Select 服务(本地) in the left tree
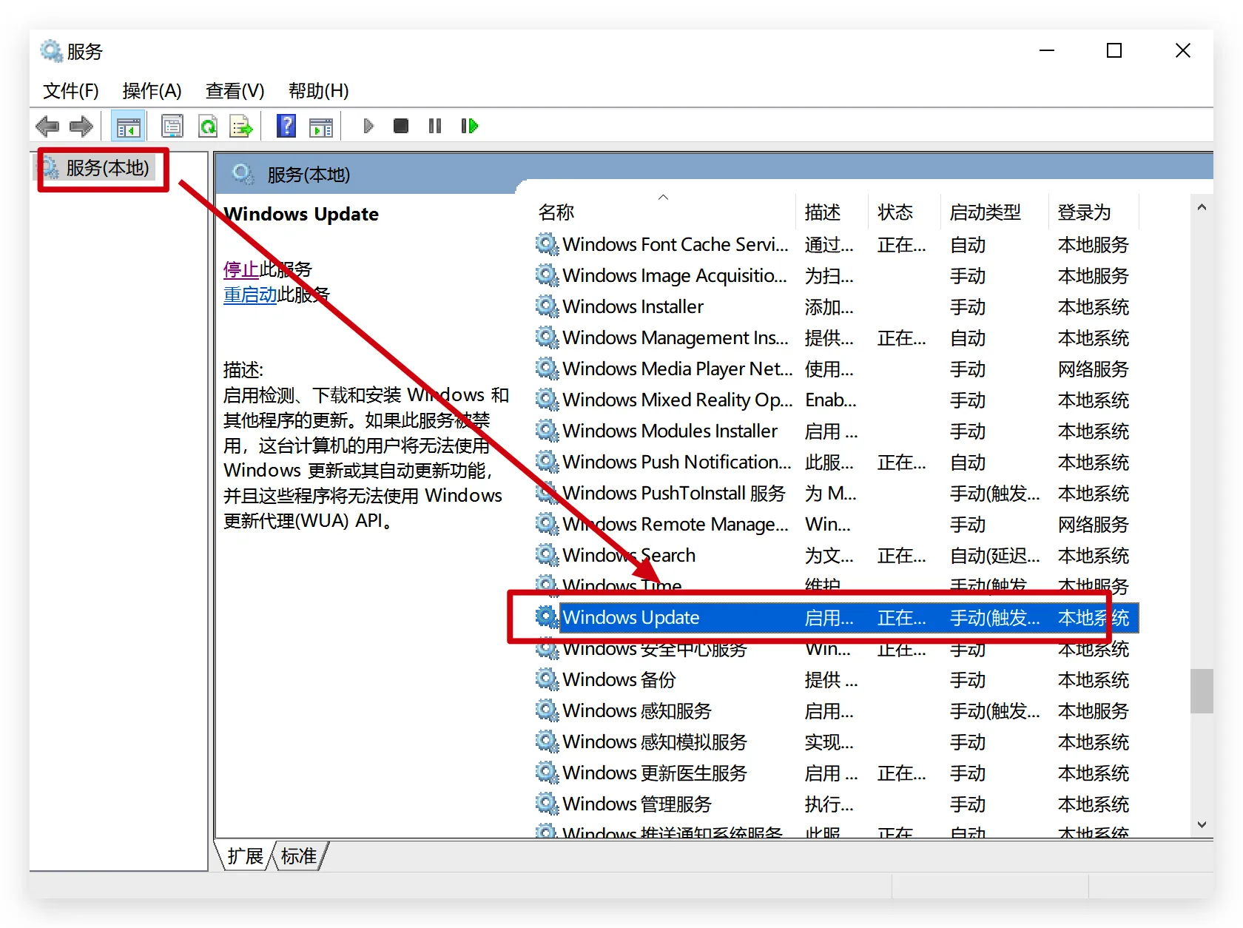 (107, 168)
